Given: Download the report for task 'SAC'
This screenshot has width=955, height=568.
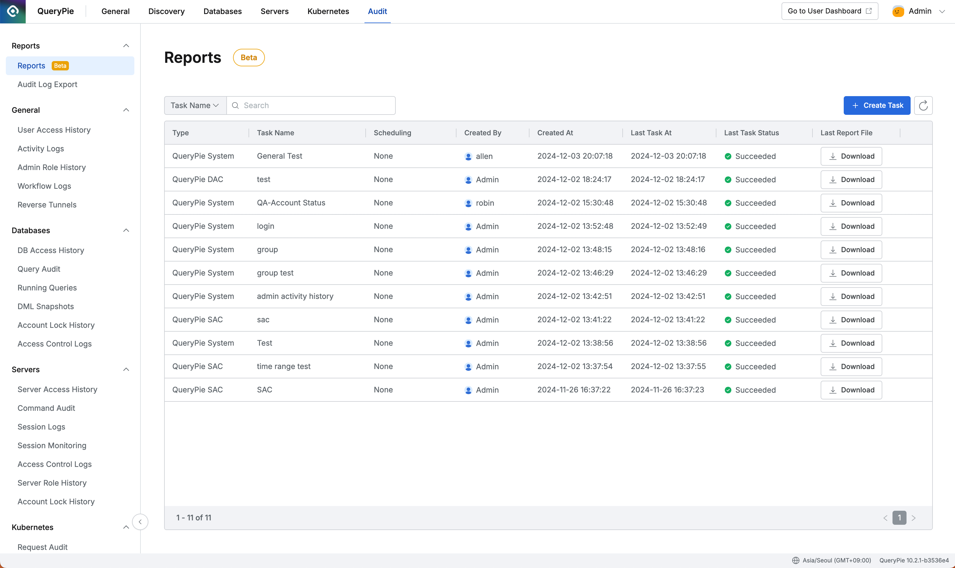Looking at the screenshot, I should tap(851, 390).
